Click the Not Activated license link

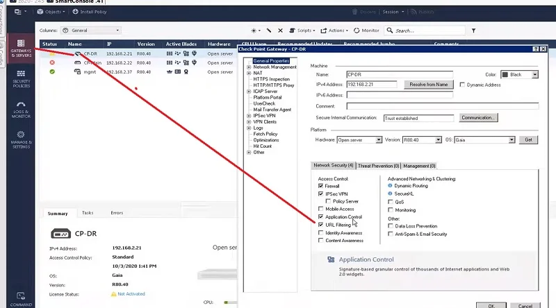[131, 294]
